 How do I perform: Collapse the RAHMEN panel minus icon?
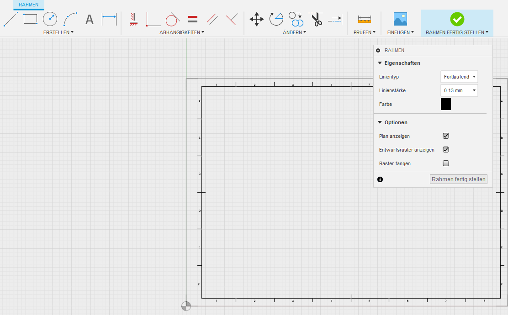coord(378,51)
